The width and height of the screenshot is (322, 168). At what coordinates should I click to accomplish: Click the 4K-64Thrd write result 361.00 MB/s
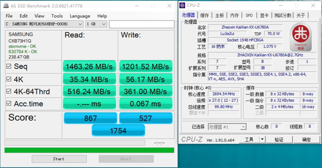point(145,92)
